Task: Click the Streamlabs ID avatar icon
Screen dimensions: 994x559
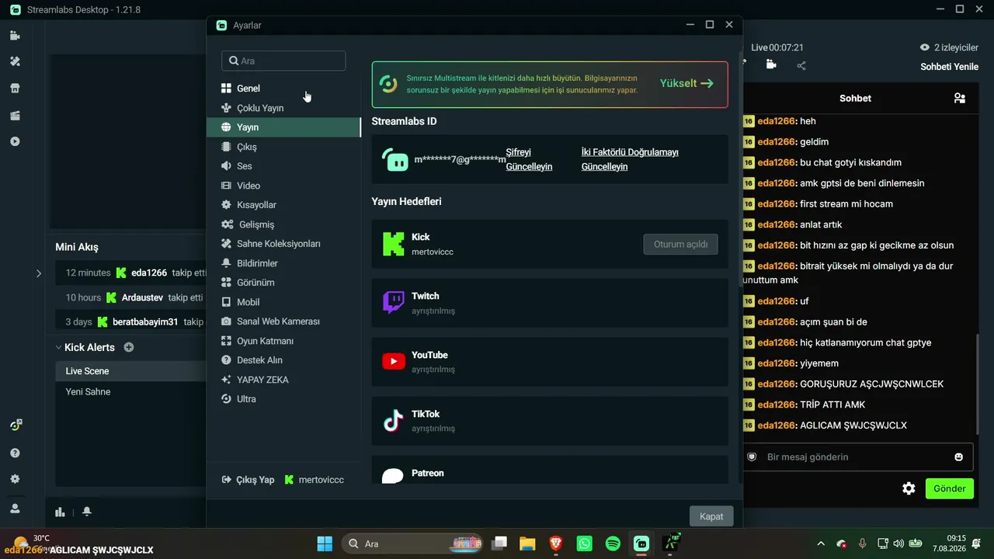Action: point(395,159)
